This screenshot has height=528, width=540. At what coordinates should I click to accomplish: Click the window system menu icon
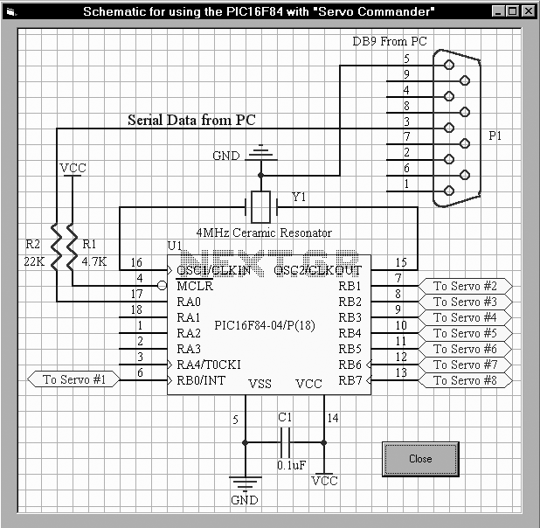click(11, 12)
